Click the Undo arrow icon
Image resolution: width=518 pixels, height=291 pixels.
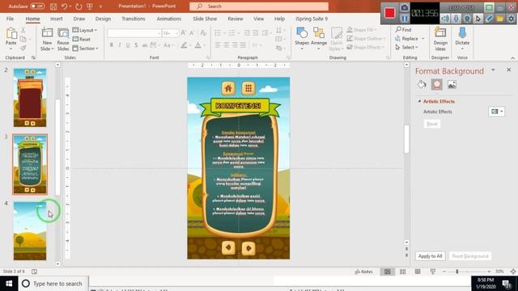point(65,6)
